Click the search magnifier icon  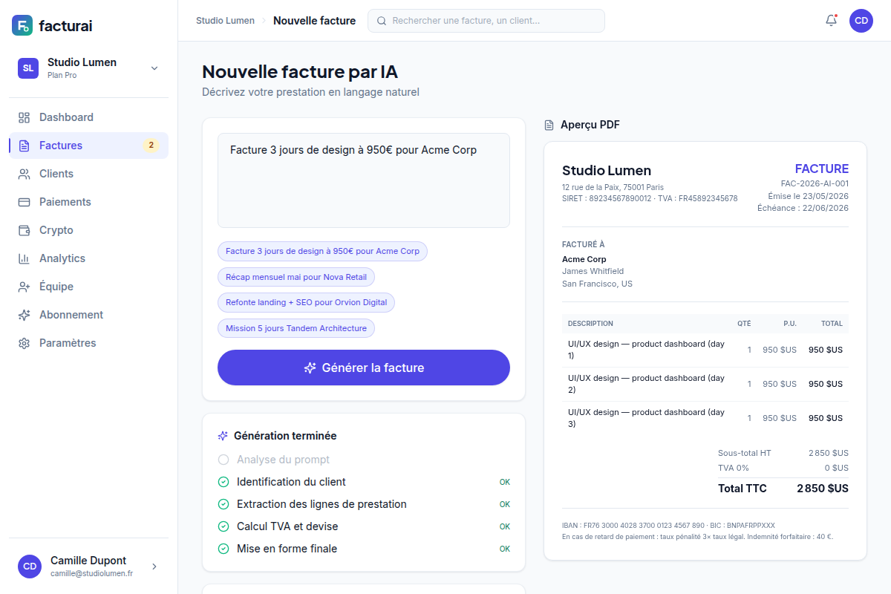(382, 21)
